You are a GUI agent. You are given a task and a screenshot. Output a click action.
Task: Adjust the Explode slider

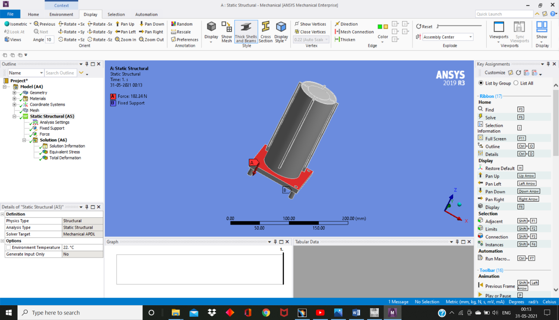click(459, 26)
